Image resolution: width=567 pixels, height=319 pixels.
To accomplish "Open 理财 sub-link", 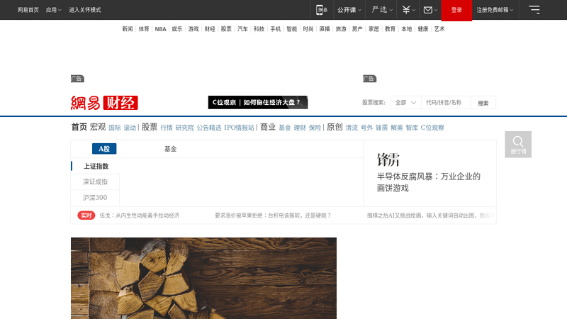I will 300,128.
